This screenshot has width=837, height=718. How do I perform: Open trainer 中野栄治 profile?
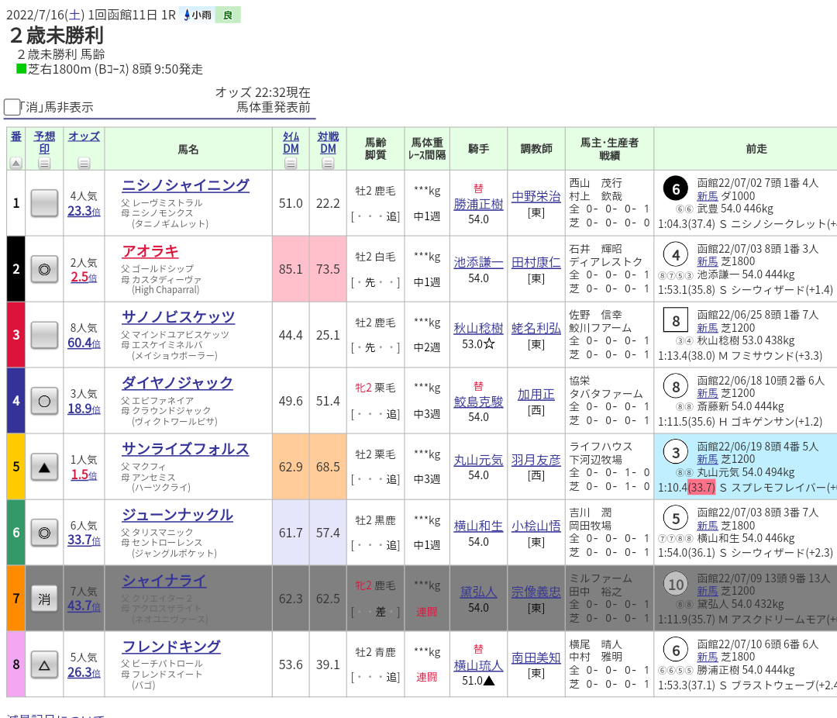(536, 197)
